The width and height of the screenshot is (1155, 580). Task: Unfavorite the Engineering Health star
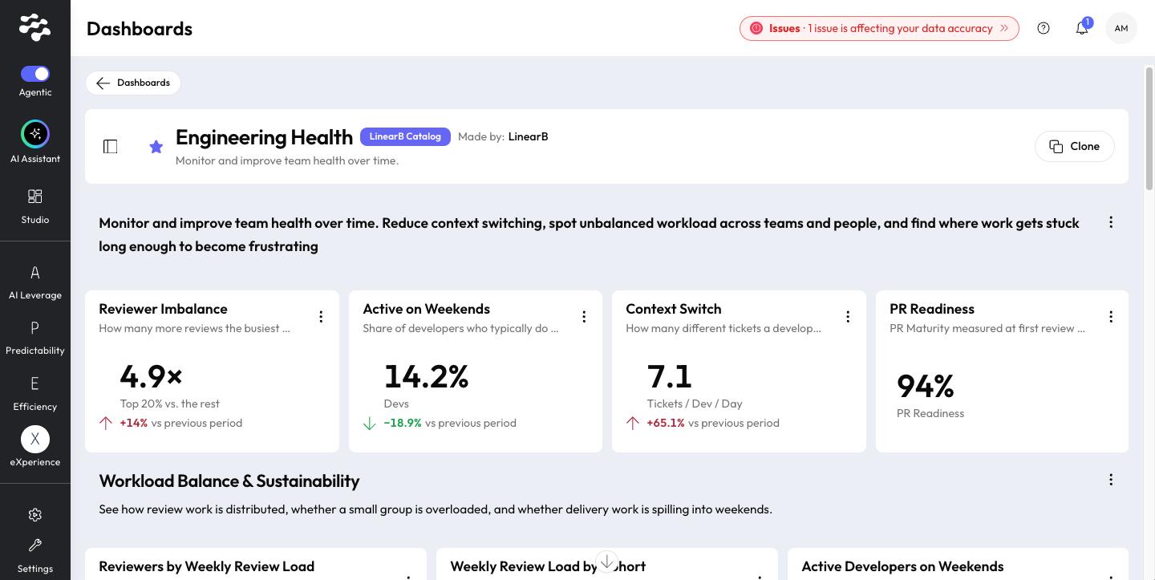(x=156, y=146)
